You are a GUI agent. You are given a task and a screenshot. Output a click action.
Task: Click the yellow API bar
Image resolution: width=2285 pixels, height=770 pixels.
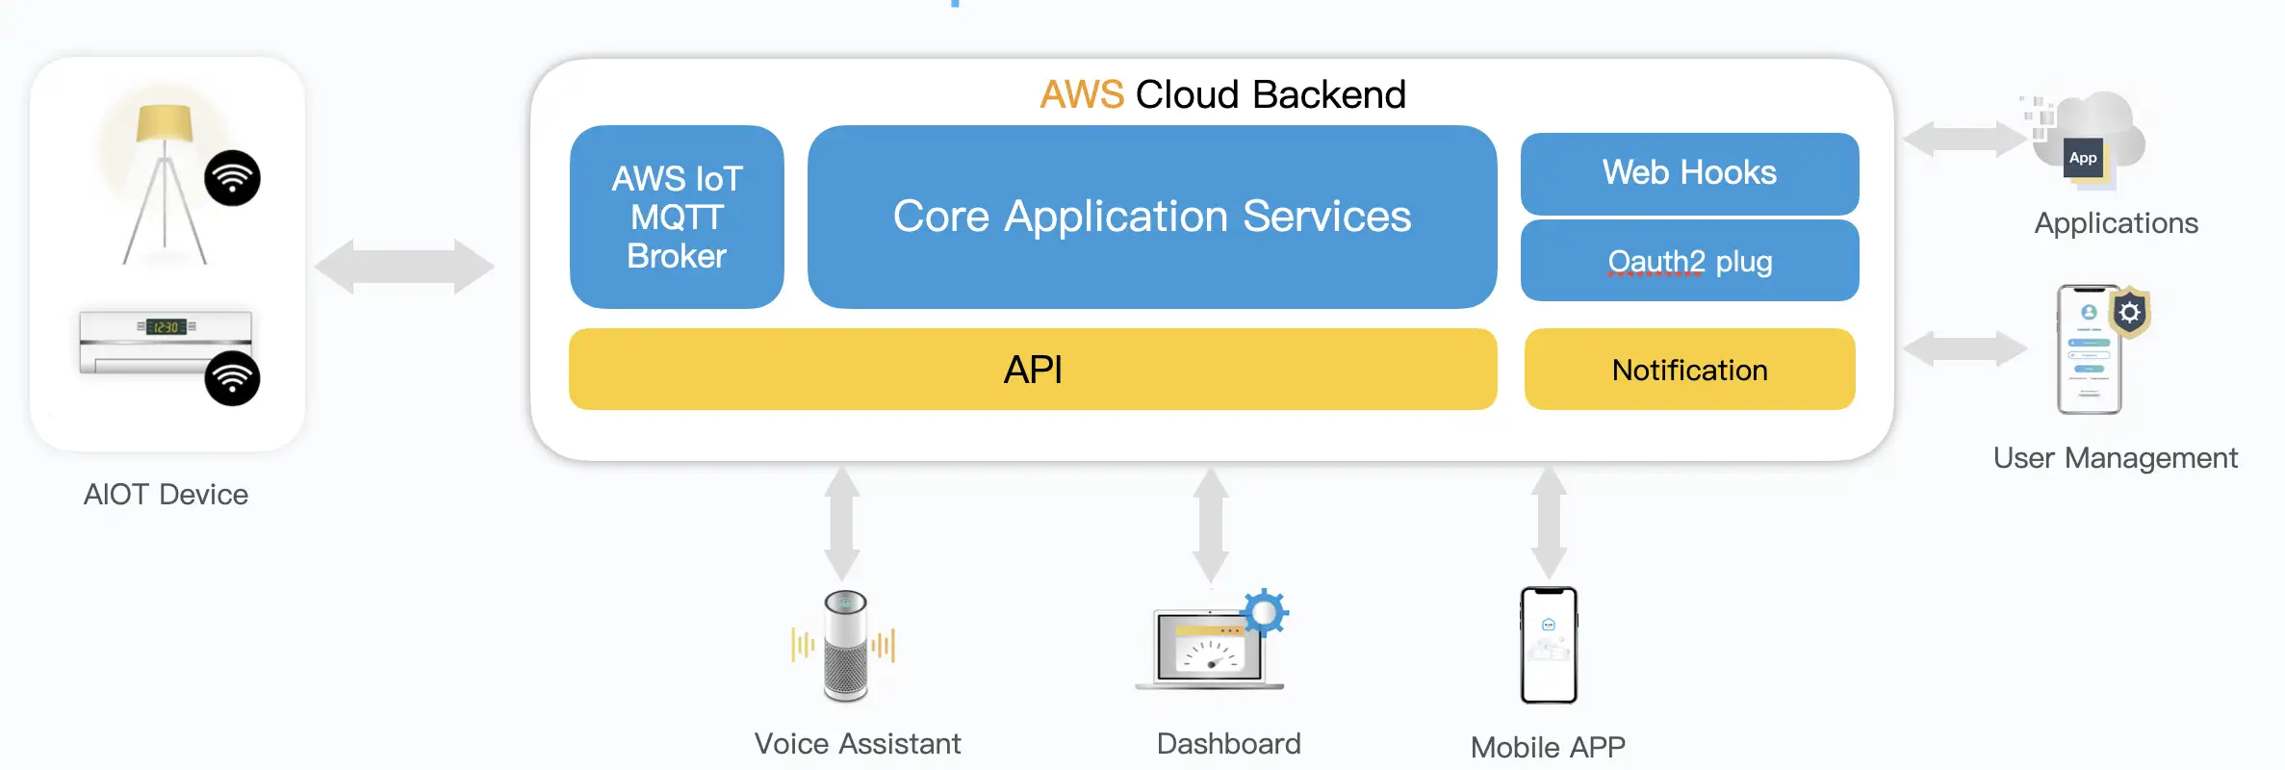pyautogui.click(x=1033, y=370)
